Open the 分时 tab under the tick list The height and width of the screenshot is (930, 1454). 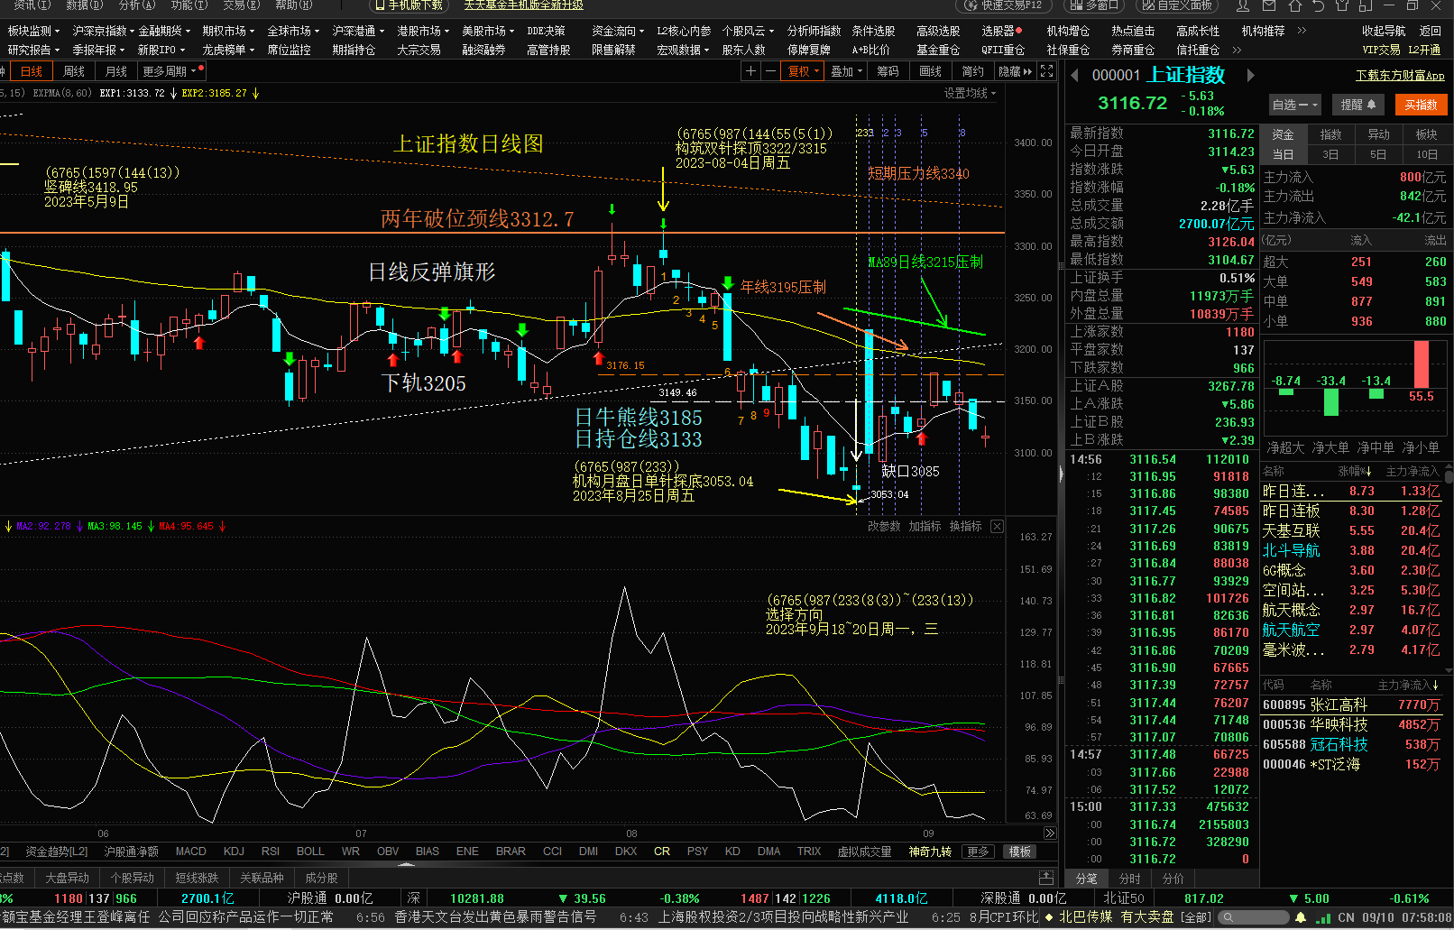coord(1129,879)
